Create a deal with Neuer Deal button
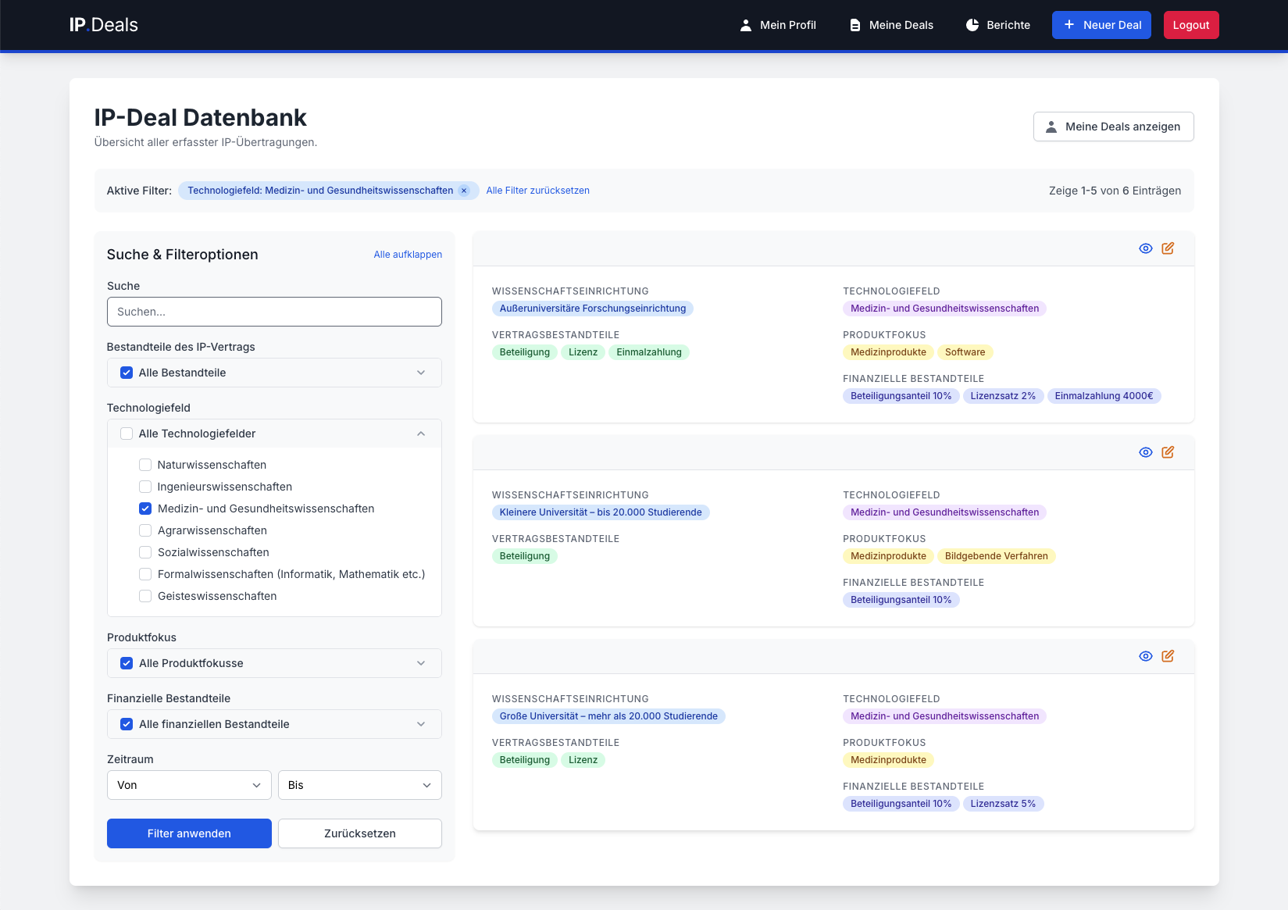 (1101, 25)
